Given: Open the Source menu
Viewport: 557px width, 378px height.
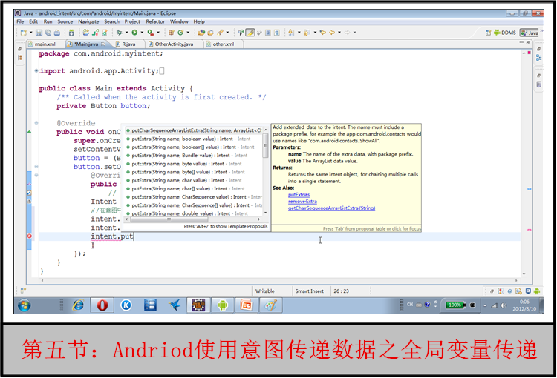Looking at the screenshot, I should (x=65, y=21).
